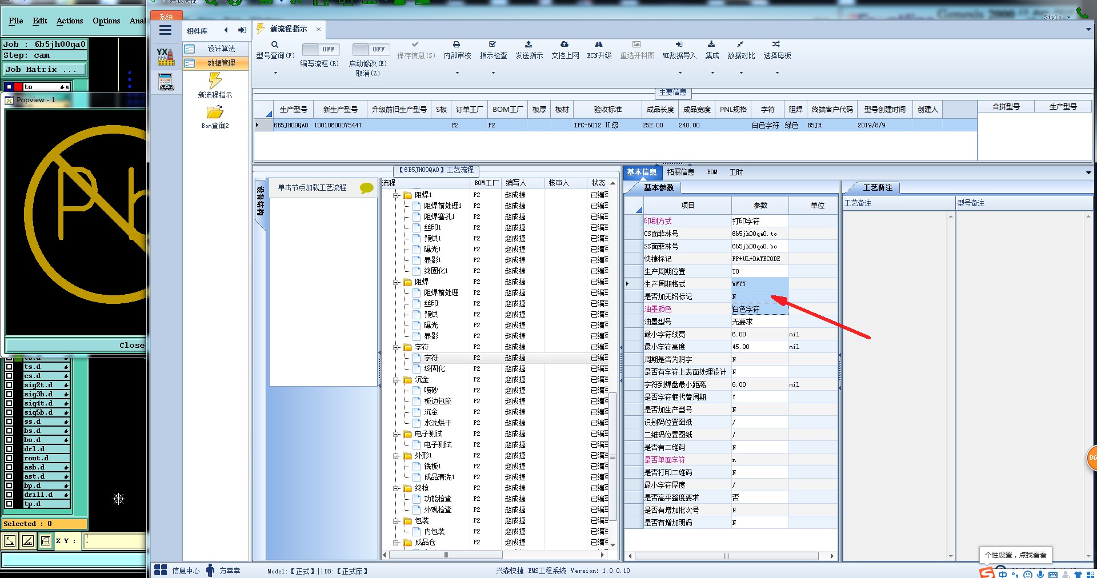Click the YX factory logo icon
The width and height of the screenshot is (1097, 578).
pyautogui.click(x=166, y=56)
